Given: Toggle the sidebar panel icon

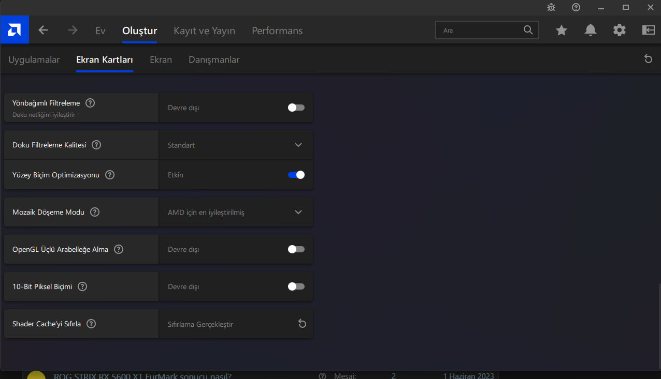Looking at the screenshot, I should click(x=649, y=30).
